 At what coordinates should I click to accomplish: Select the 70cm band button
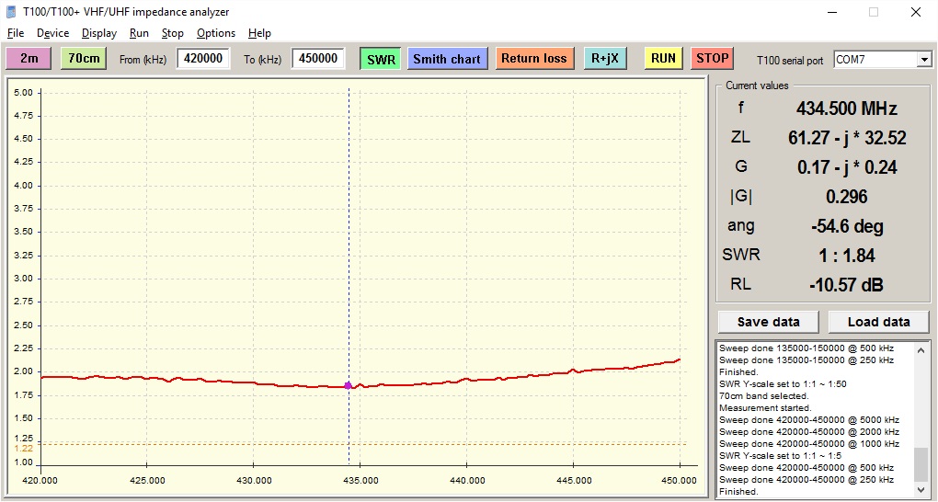[84, 58]
